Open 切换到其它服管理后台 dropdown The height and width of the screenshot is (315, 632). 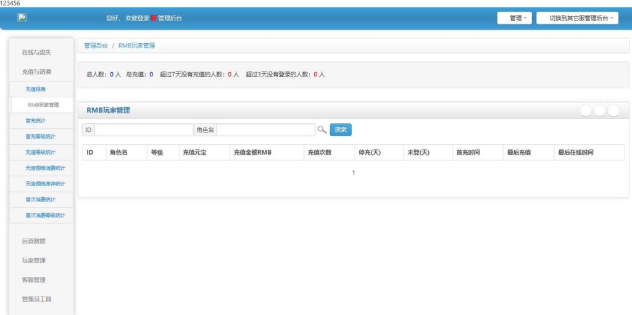tap(577, 18)
